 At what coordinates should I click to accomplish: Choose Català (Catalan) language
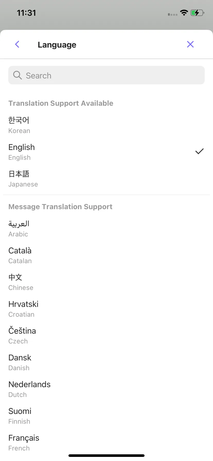[x=106, y=255]
